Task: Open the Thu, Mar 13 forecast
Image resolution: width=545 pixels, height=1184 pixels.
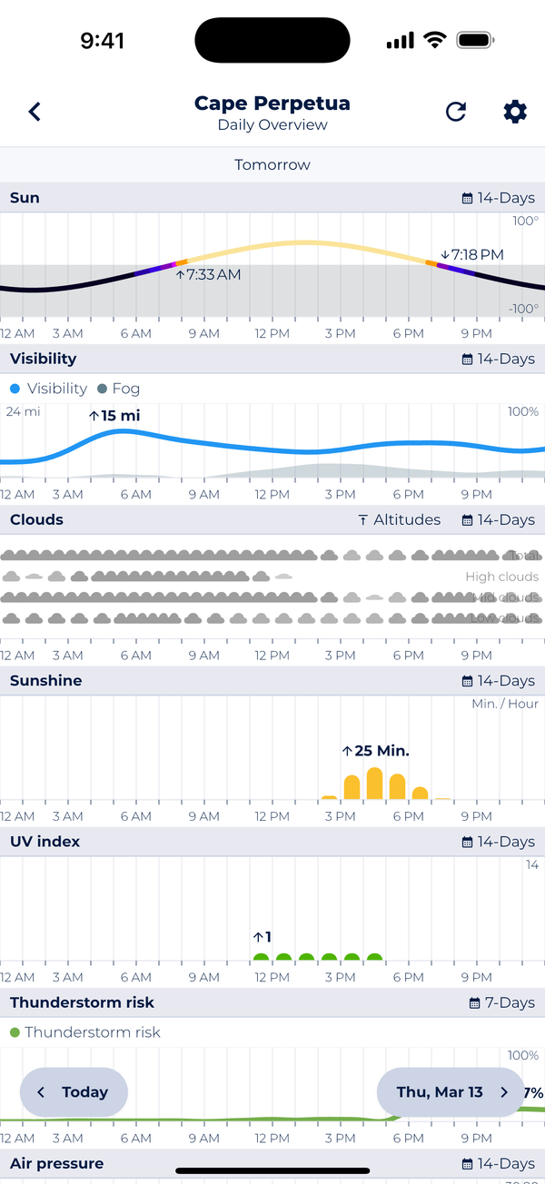Action: 443,1092
